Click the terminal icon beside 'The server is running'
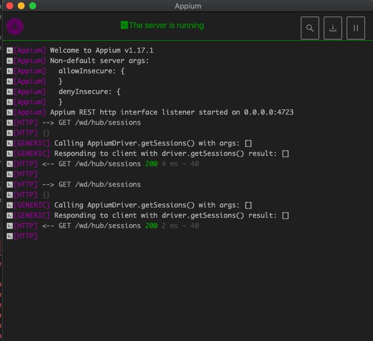The height and width of the screenshot is (341, 373). (x=124, y=25)
